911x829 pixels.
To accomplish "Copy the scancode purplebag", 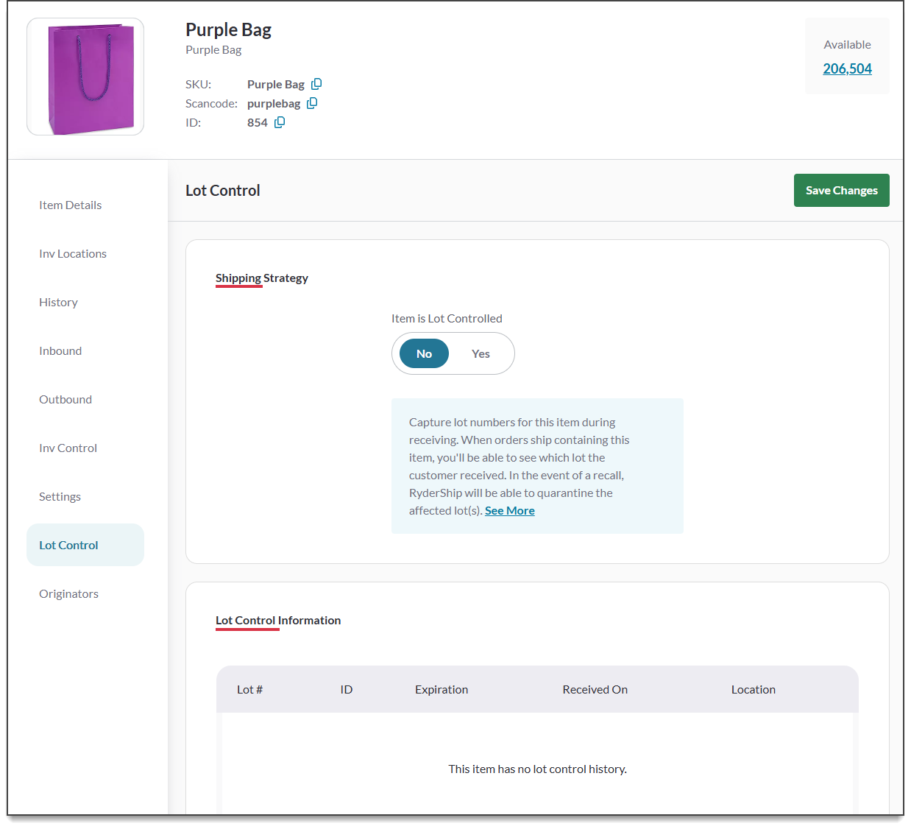I will click(312, 103).
